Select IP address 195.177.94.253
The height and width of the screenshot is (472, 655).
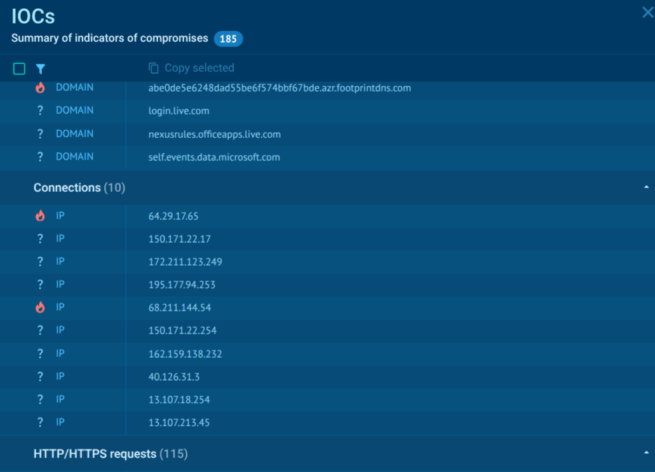tap(182, 285)
